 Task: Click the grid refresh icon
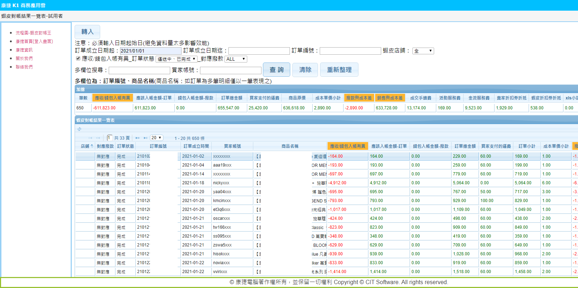pos(79,129)
